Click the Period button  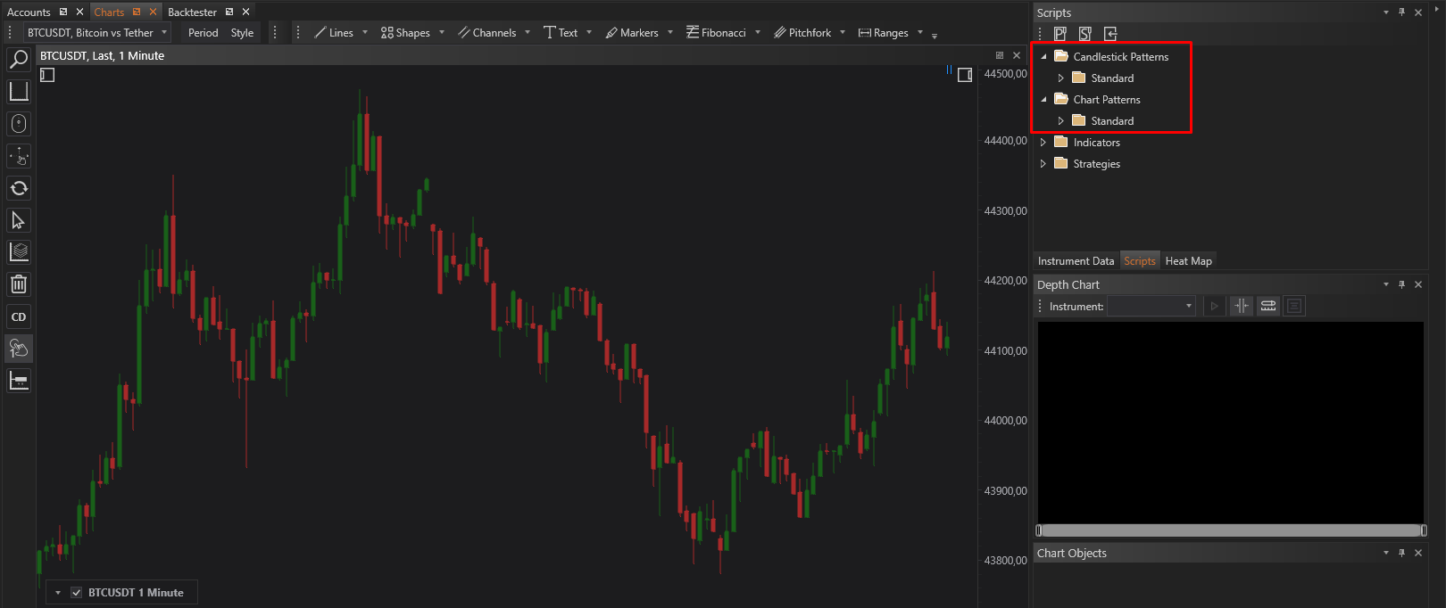point(203,33)
